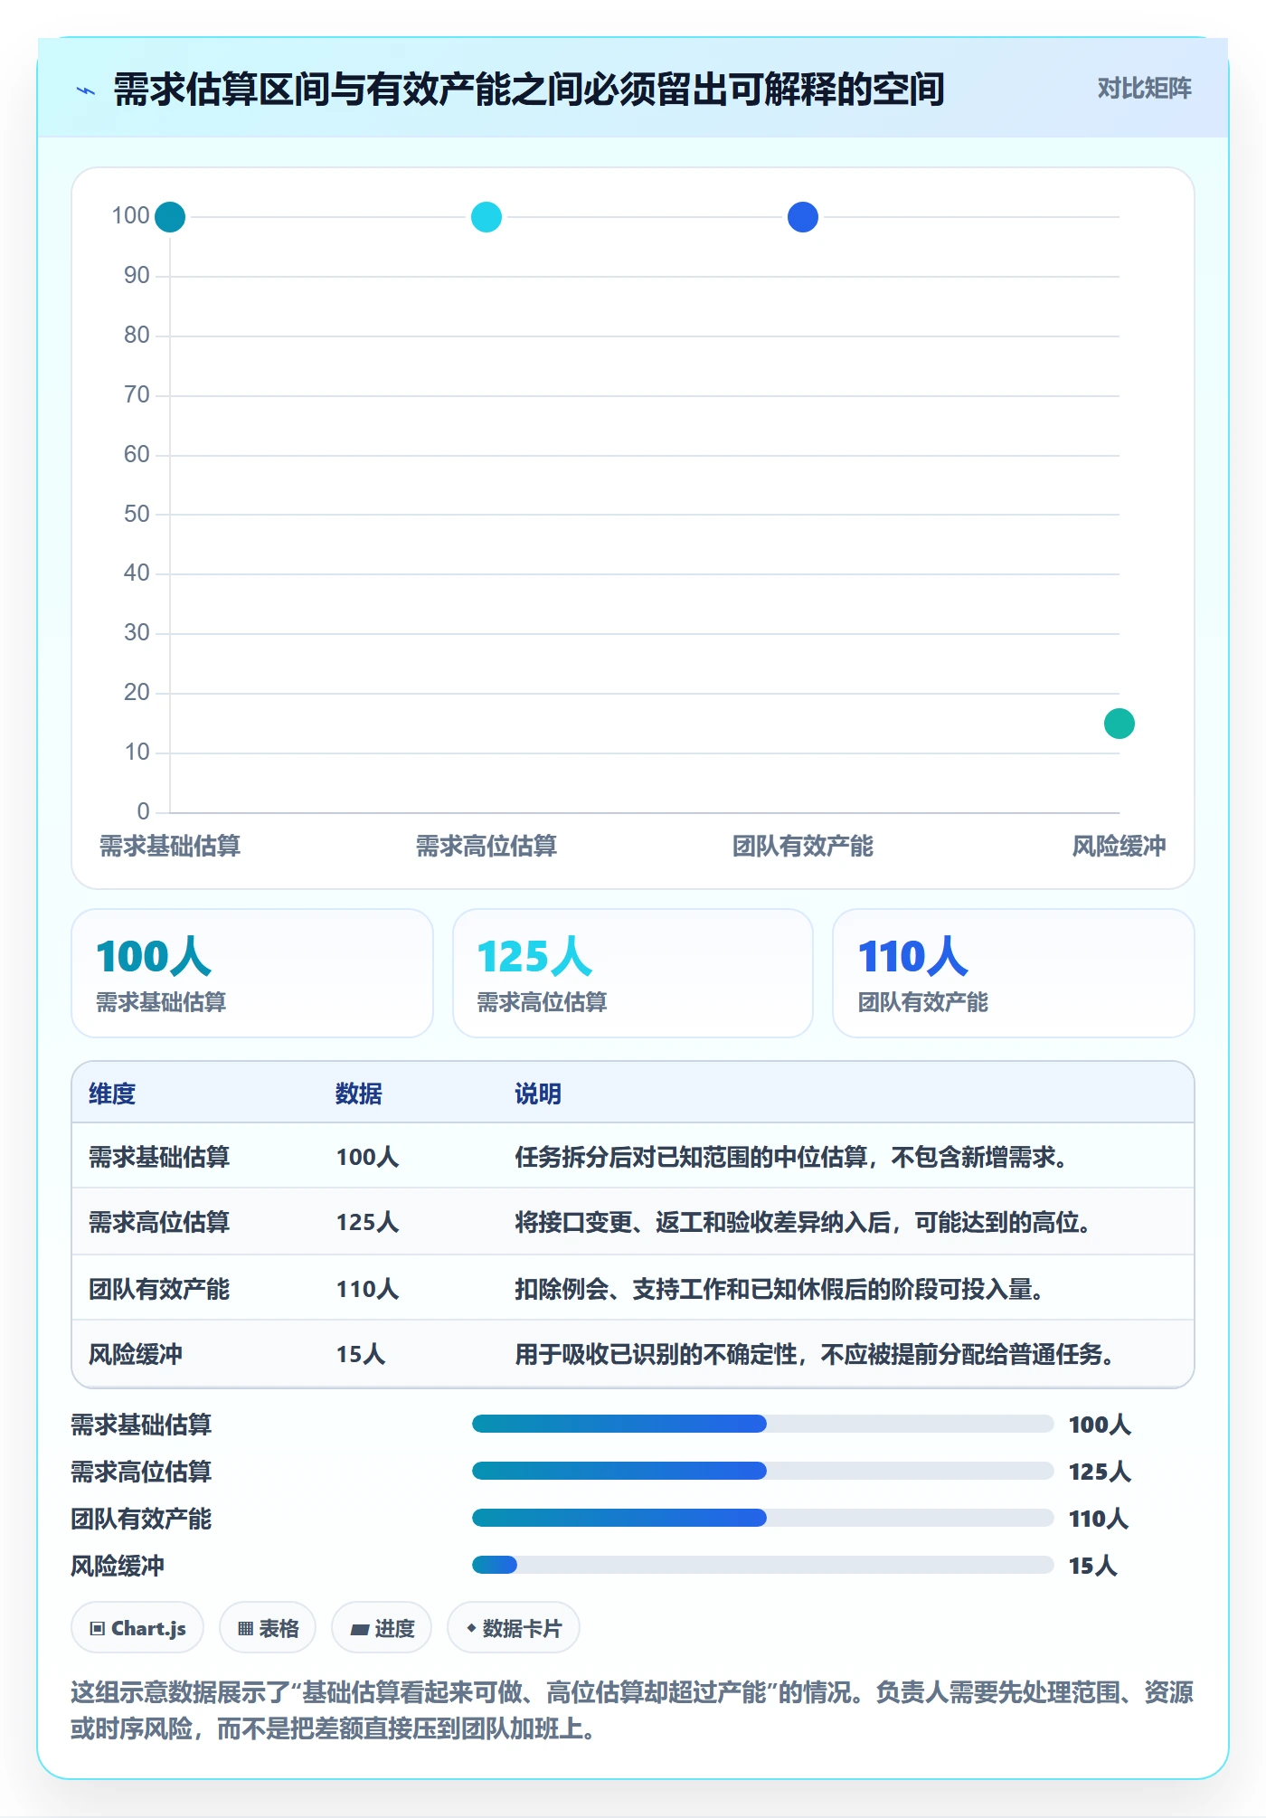Click the 对比矩阵 label in the header
This screenshot has width=1266, height=1818.
(1144, 89)
